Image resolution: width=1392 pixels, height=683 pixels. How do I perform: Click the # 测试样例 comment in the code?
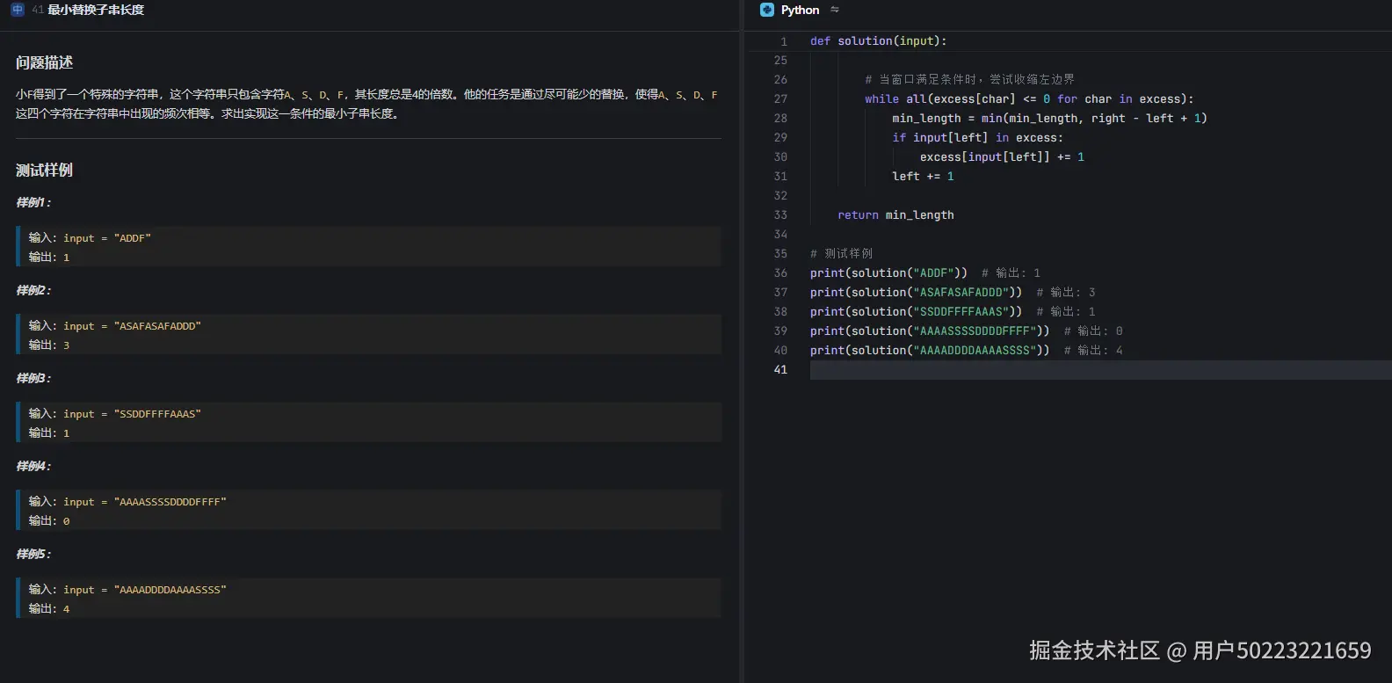point(842,254)
